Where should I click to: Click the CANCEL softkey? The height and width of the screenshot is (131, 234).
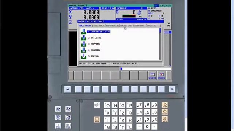pyautogui.click(x=161, y=75)
